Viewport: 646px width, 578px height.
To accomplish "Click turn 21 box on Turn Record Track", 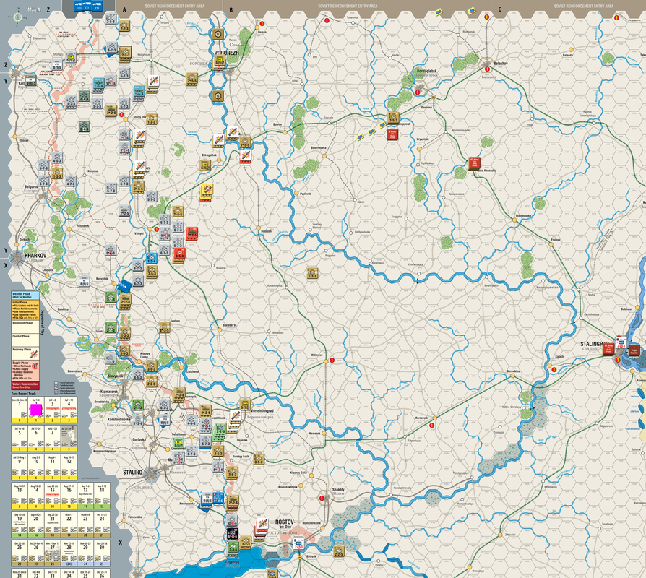I will (x=52, y=525).
